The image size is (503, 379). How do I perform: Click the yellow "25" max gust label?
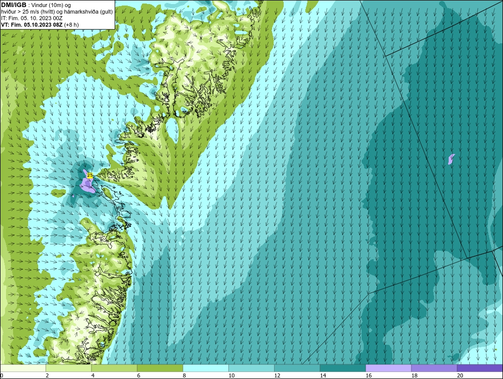[90, 175]
